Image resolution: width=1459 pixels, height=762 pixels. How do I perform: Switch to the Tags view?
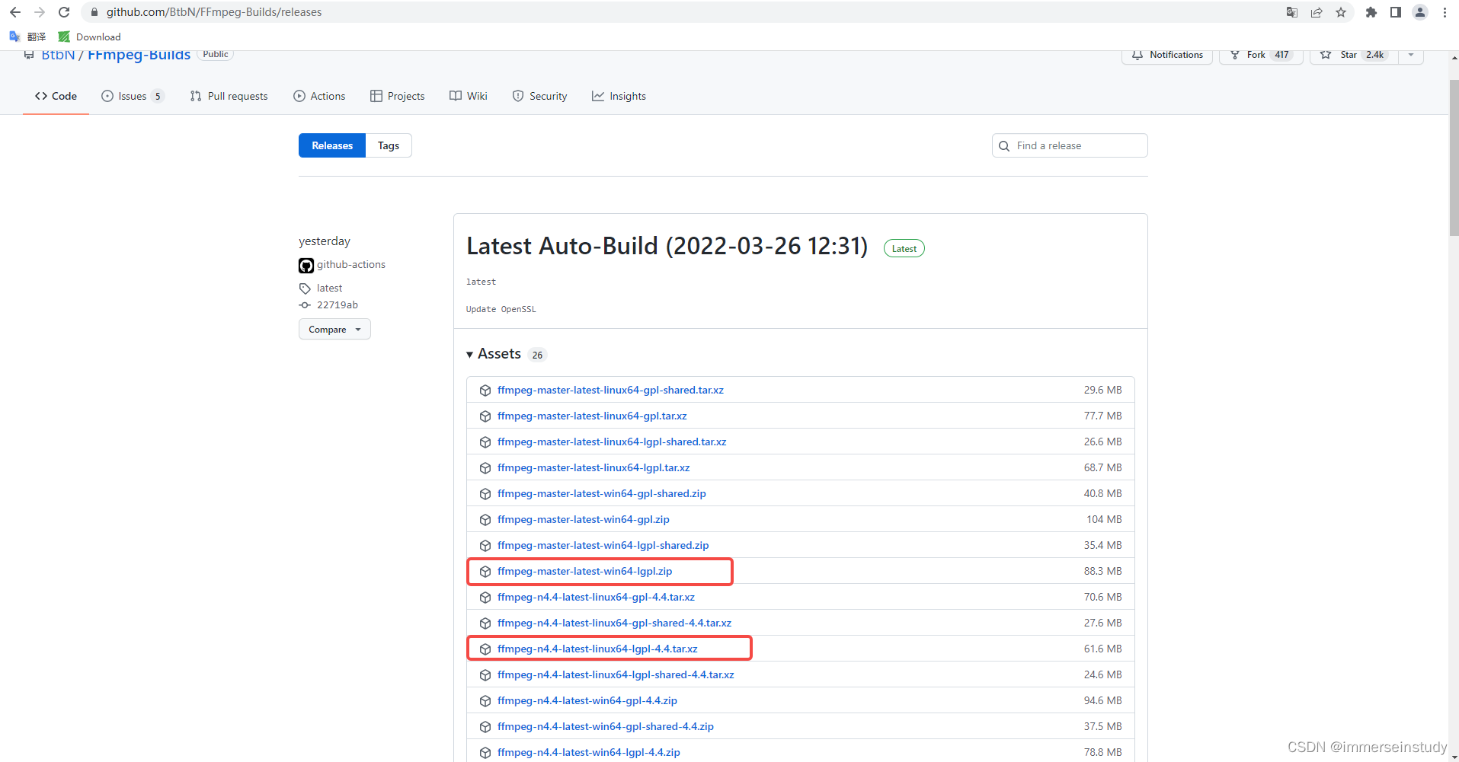389,145
